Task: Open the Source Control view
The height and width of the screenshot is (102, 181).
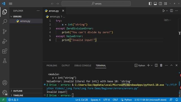Action: [5, 31]
